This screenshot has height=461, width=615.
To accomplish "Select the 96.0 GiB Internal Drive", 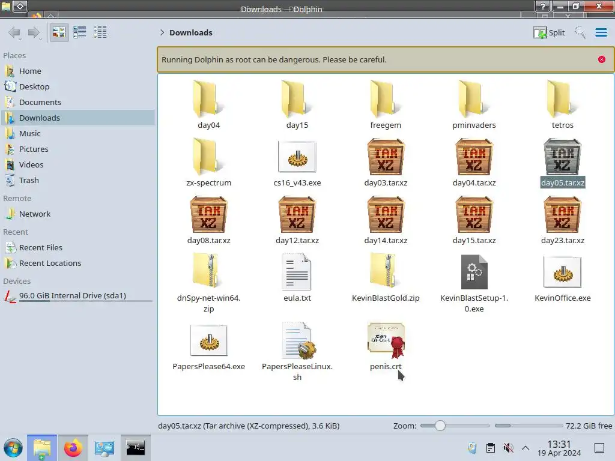I will pyautogui.click(x=77, y=296).
